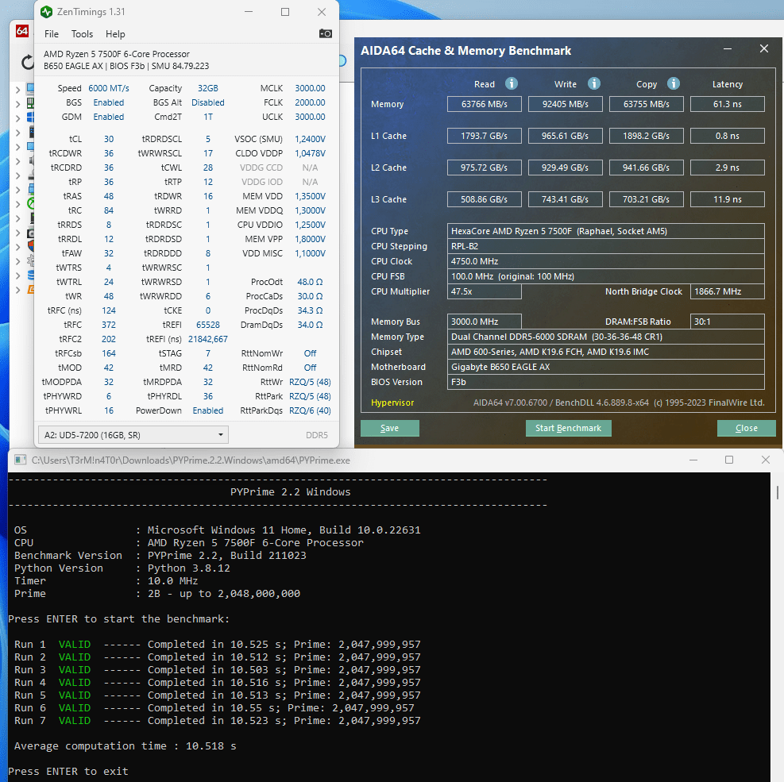Click the Memory Latency field 61.3 ns
The width and height of the screenshot is (784, 782).
pos(727,104)
